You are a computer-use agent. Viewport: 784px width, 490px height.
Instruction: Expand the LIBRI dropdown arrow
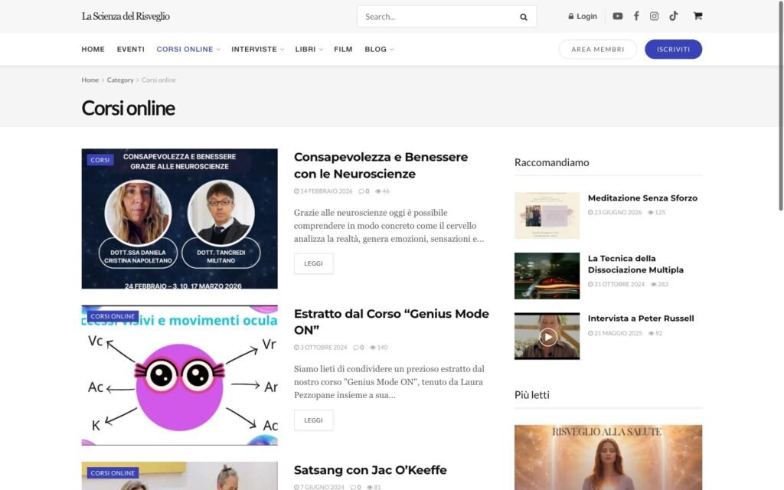click(321, 50)
